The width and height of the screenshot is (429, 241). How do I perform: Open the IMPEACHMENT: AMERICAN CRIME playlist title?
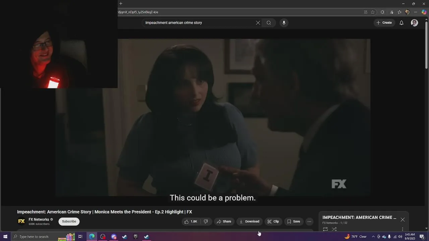(x=359, y=218)
